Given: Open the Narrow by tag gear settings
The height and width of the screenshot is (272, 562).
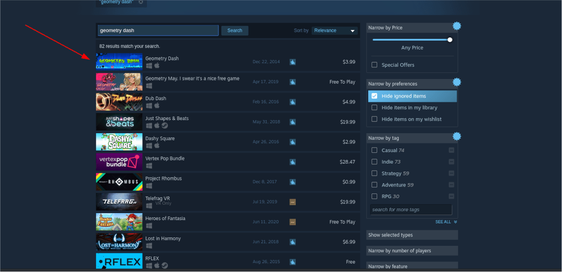Looking at the screenshot, I should [x=457, y=136].
